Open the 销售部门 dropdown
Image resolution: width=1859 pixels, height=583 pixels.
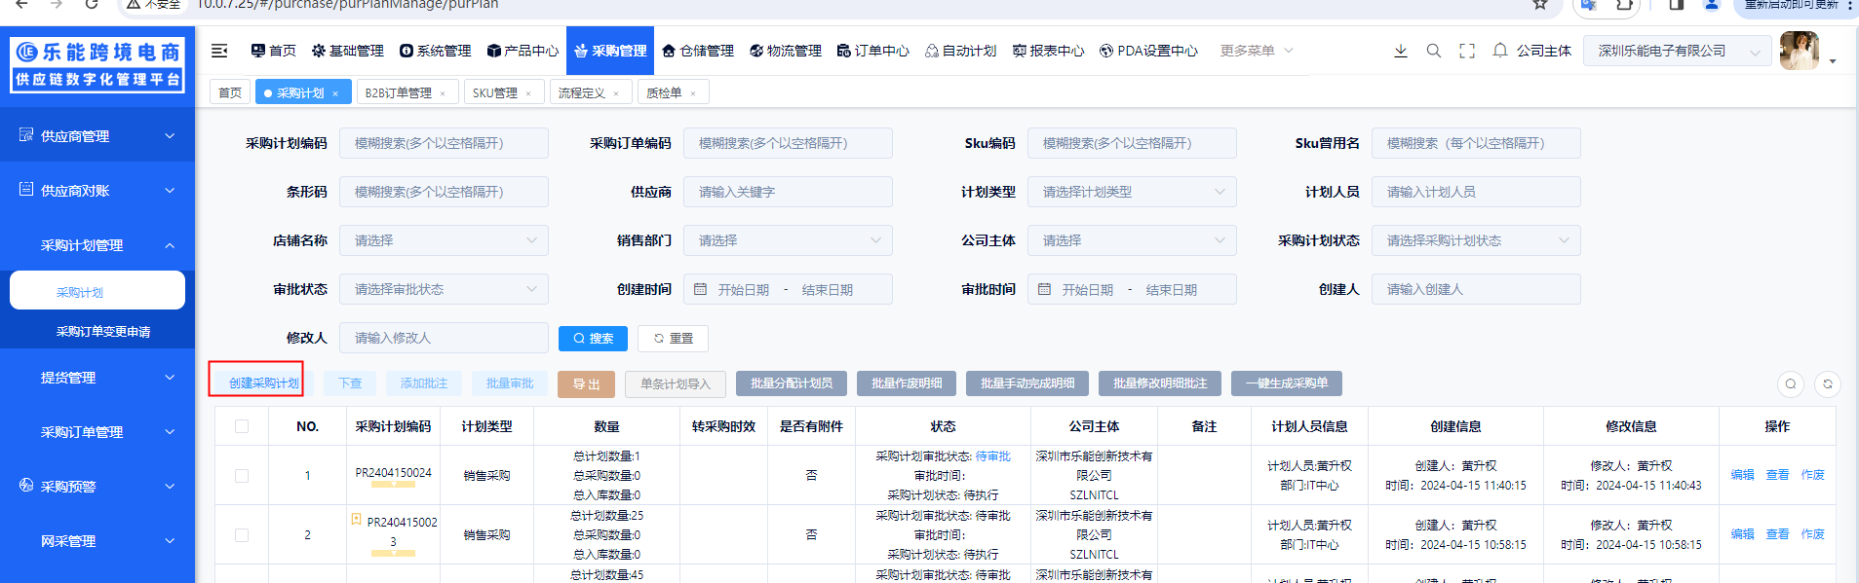[788, 240]
